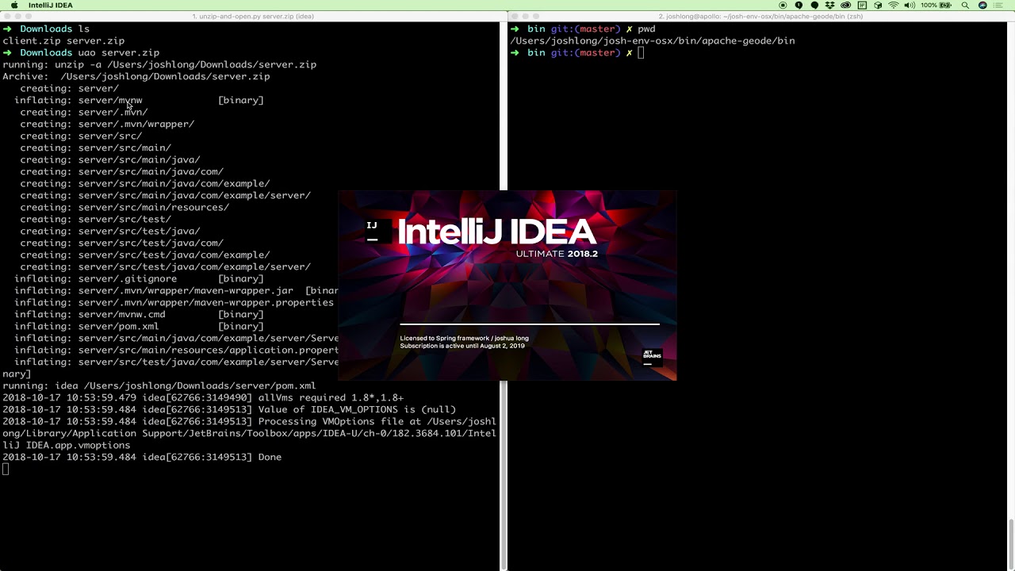Click 'inflating: server/mvnw' line
The height and width of the screenshot is (571, 1015).
[139, 101]
